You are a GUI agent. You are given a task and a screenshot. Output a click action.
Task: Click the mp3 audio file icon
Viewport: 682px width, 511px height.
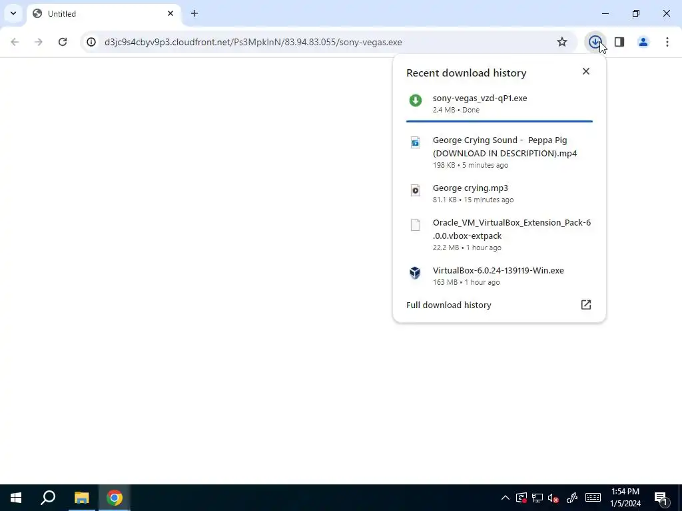[416, 190]
